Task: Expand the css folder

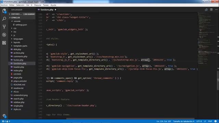Action: [x=22, y=28]
